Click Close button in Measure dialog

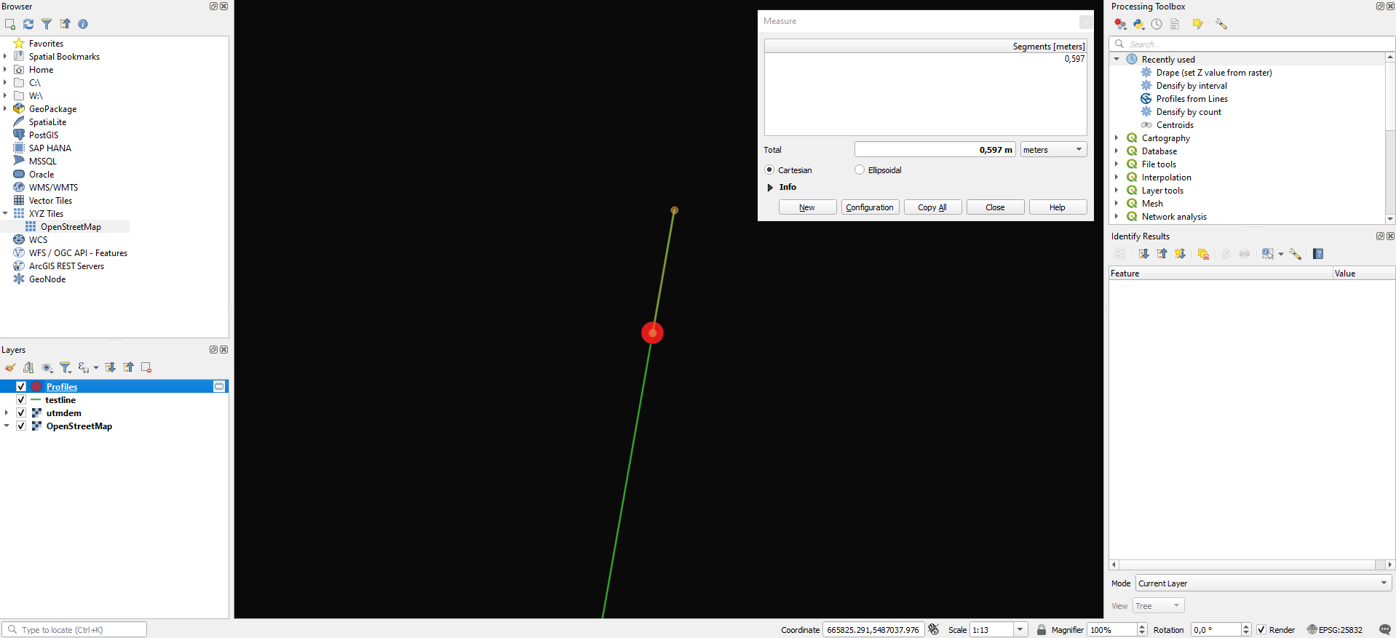[995, 207]
